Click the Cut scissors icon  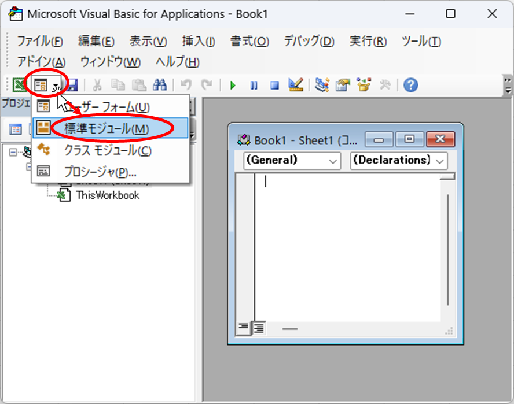pos(97,85)
